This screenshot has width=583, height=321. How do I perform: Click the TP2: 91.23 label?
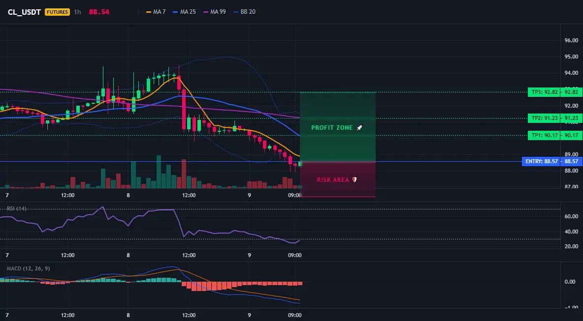(543, 118)
